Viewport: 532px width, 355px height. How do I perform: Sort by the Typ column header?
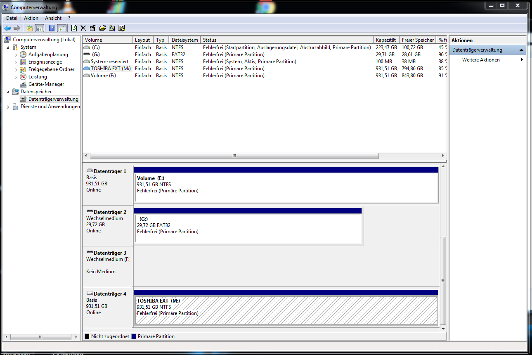161,40
